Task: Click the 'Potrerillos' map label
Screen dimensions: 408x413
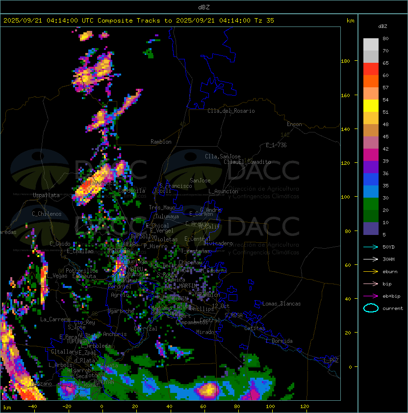Action: point(82,271)
